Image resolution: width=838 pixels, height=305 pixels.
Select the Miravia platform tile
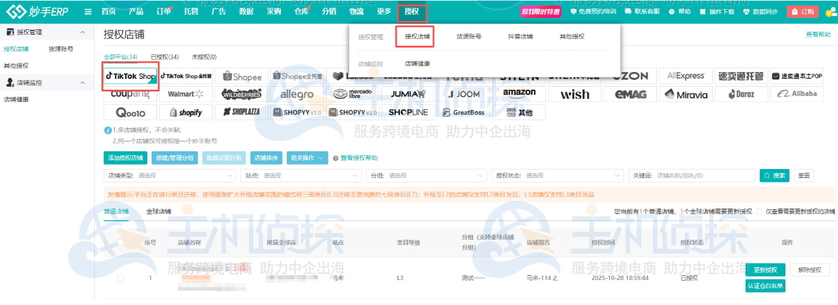click(x=686, y=94)
